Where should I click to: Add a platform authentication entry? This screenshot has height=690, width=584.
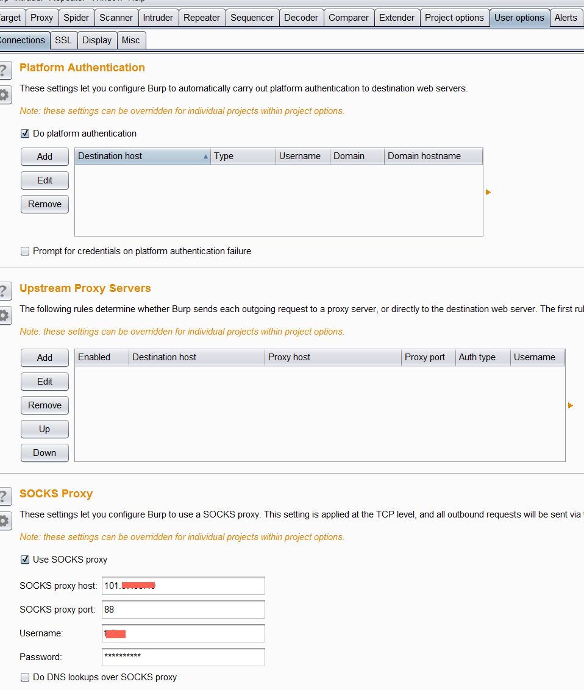pyautogui.click(x=45, y=157)
